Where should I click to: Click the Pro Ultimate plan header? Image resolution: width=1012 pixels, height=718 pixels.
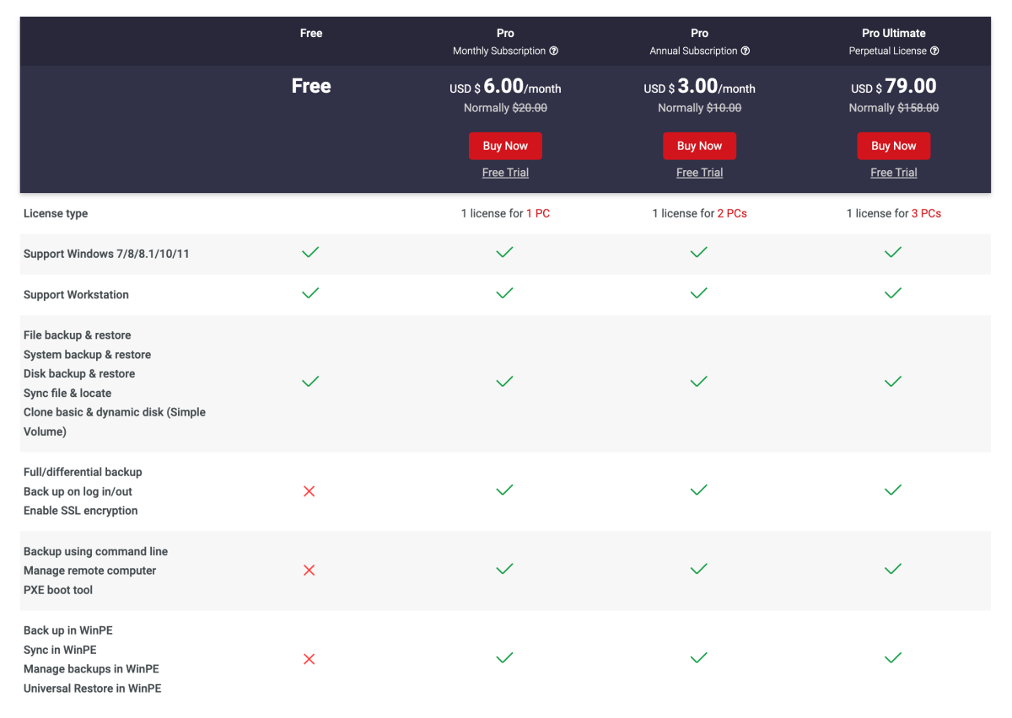point(893,34)
